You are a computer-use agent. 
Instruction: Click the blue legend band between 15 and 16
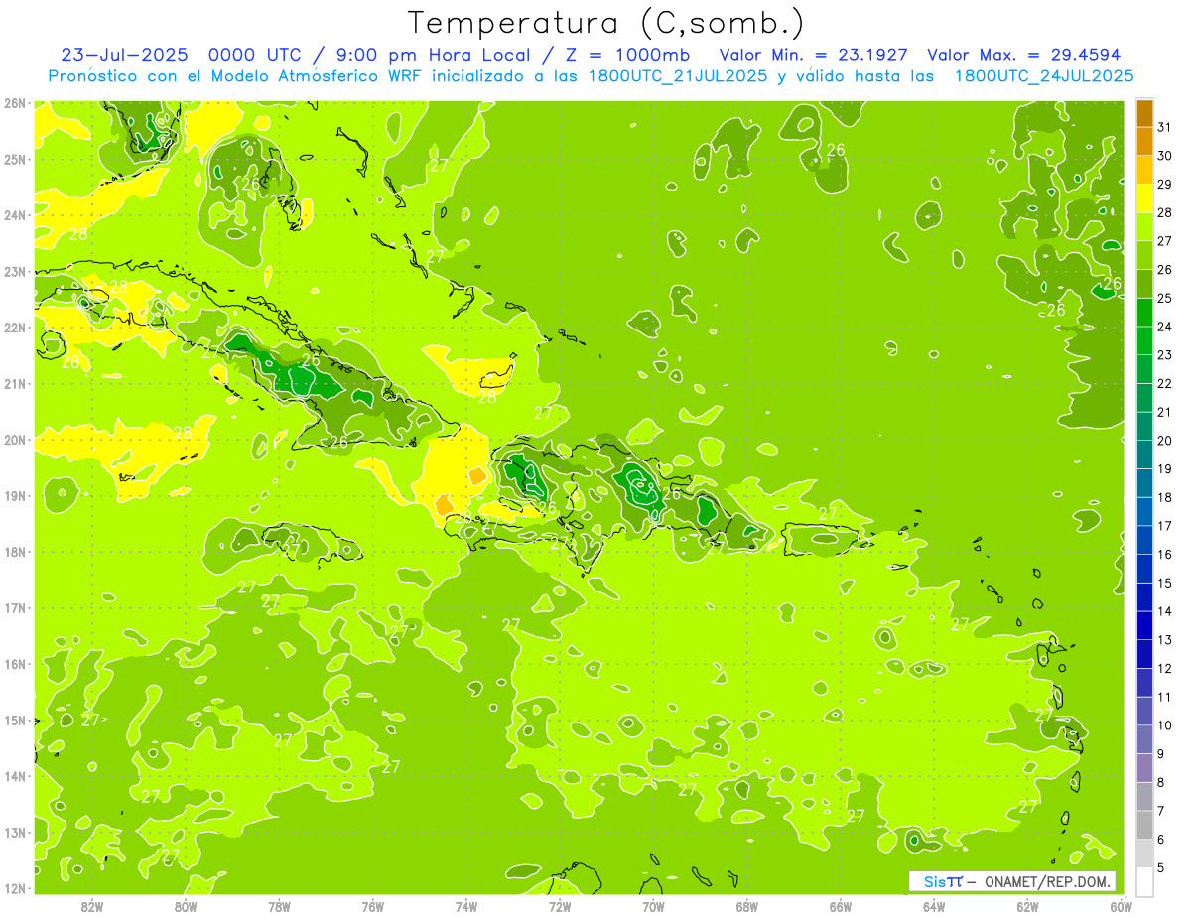point(1145,569)
